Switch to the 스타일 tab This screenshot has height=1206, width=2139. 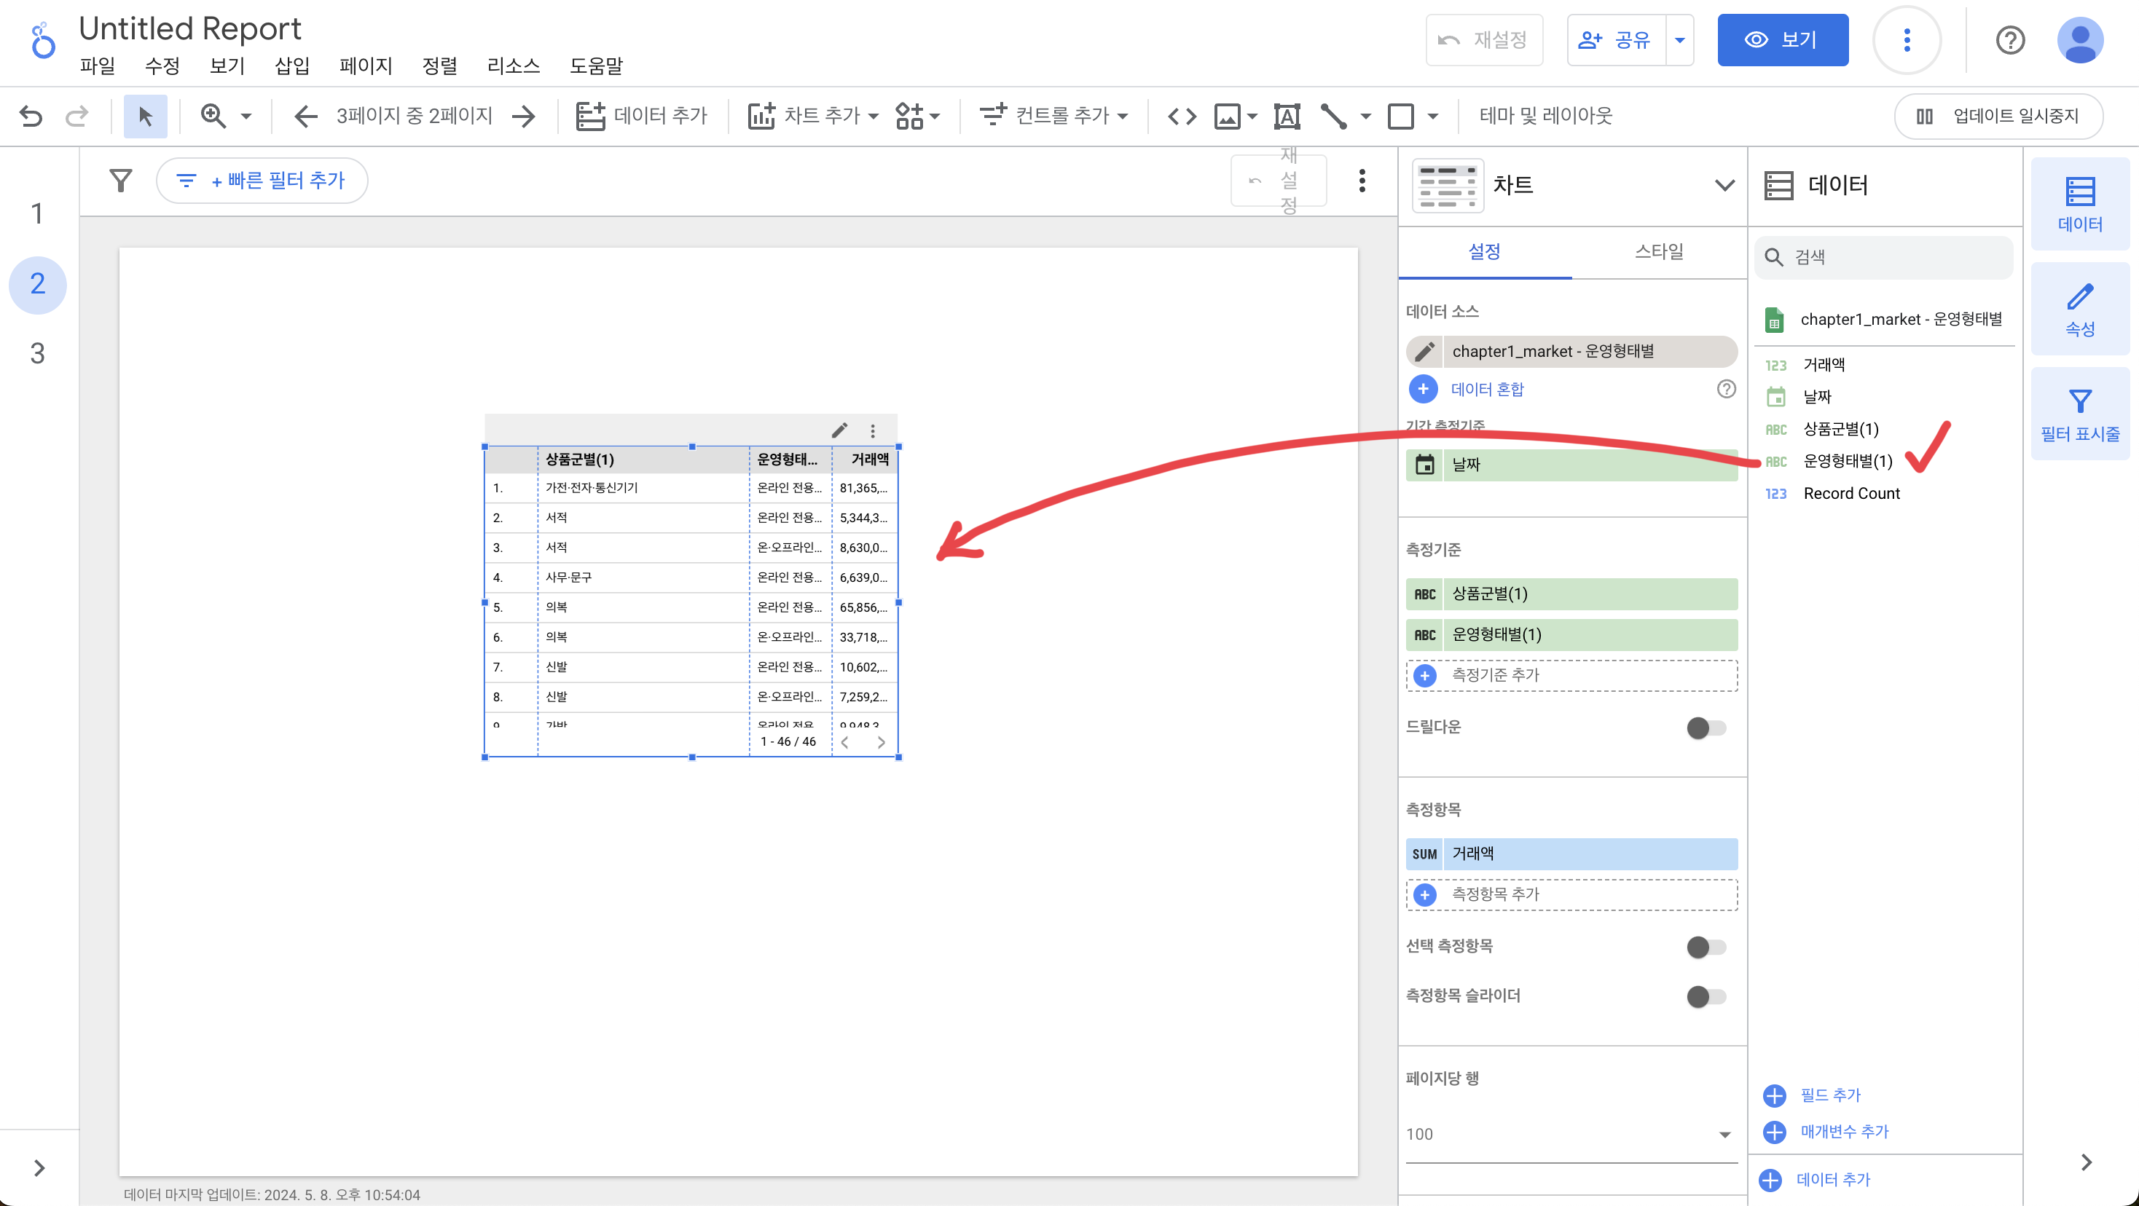tap(1658, 251)
